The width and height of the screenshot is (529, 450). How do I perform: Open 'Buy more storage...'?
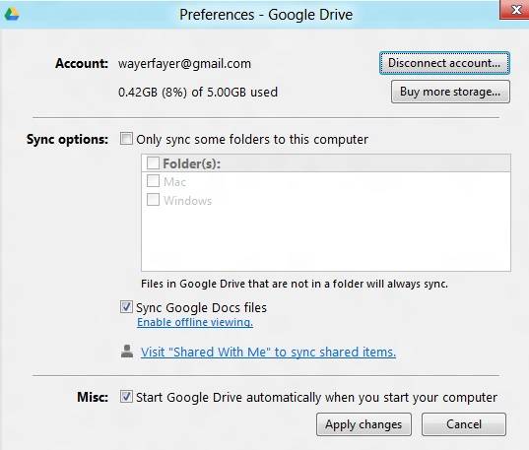click(x=450, y=92)
